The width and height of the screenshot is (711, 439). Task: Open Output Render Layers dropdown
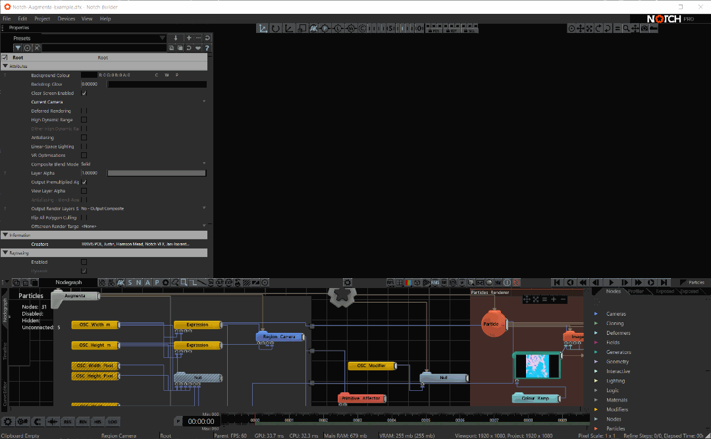click(x=144, y=208)
